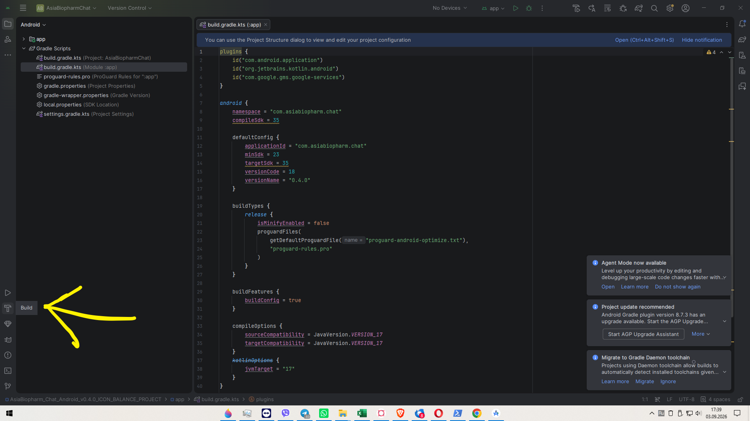Screen dimensions: 750x421
Task: Close the build.gradle.kts (:app) tab
Action: (x=266, y=25)
